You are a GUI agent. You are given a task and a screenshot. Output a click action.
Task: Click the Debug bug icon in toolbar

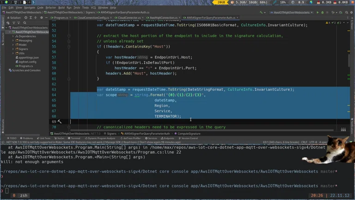[322, 12]
